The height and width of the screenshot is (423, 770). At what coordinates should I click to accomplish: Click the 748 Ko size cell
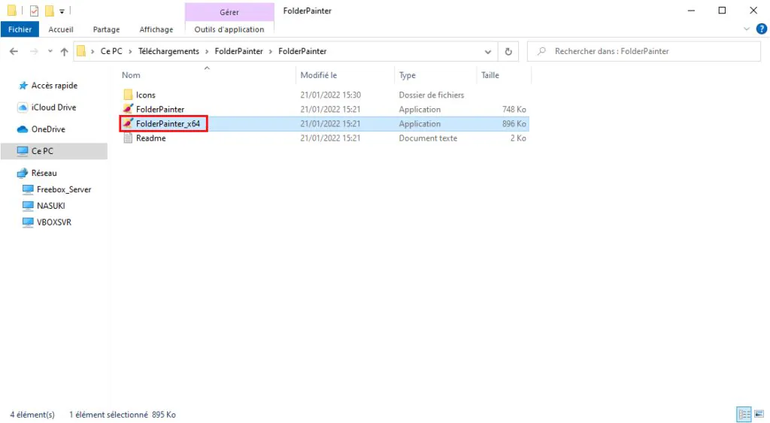[514, 109]
